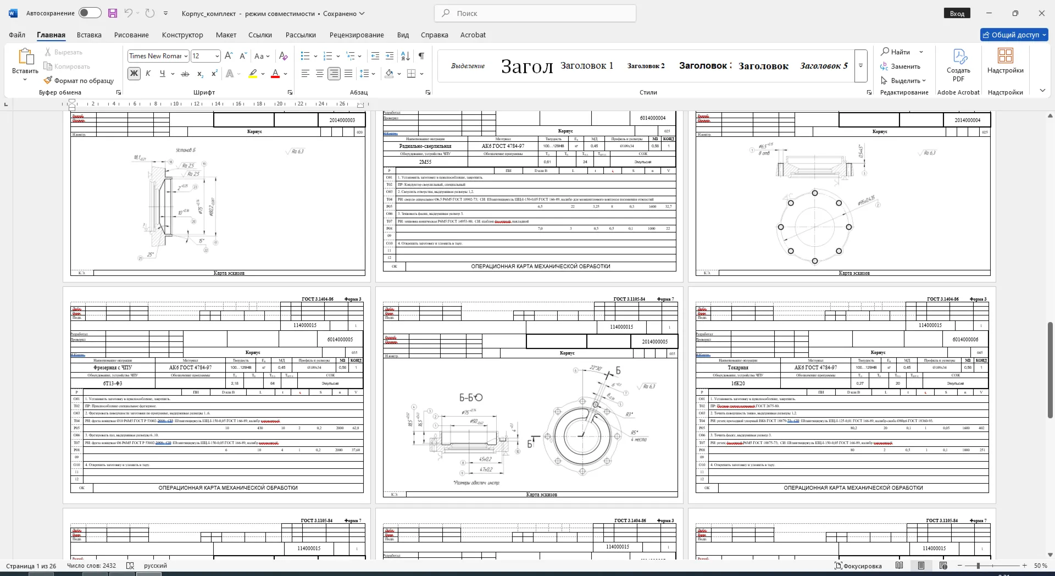Click the sort A-Z icon
This screenshot has height=576, width=1055.
[x=406, y=56]
